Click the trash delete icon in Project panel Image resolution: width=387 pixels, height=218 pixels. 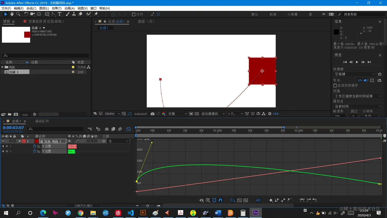tap(35, 114)
